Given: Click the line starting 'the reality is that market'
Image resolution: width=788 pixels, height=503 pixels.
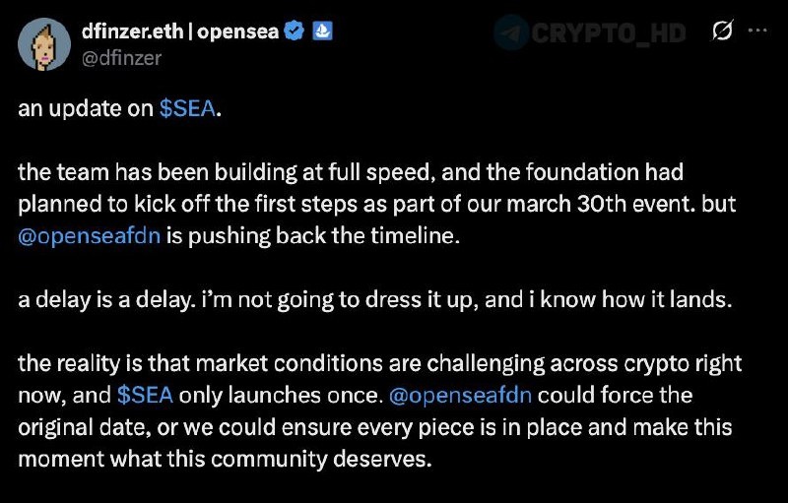Looking at the screenshot, I should click(380, 363).
